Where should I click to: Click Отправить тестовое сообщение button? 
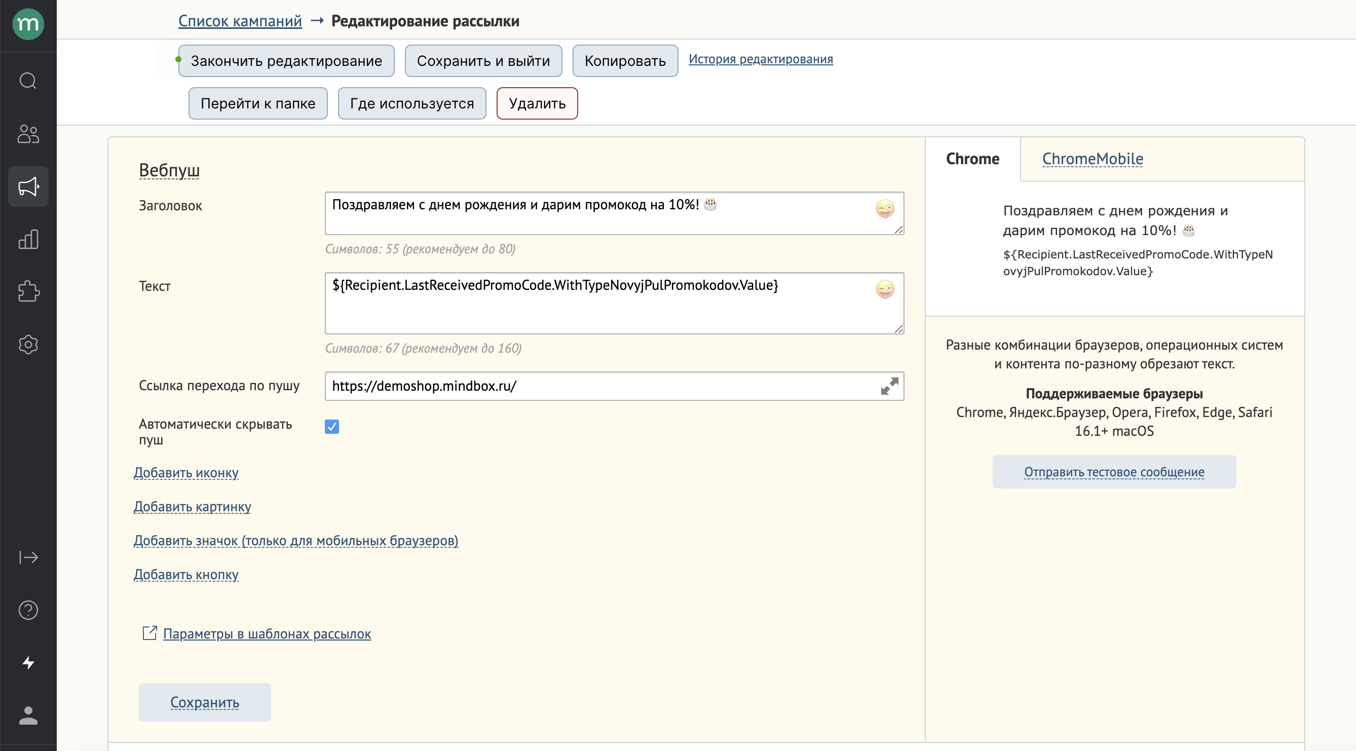(1114, 472)
